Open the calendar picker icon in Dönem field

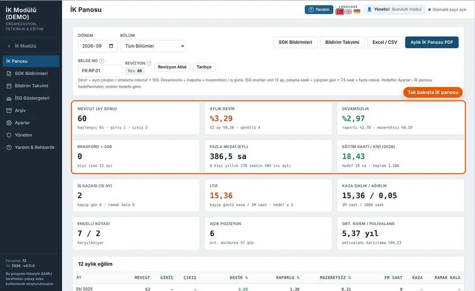[111, 46]
